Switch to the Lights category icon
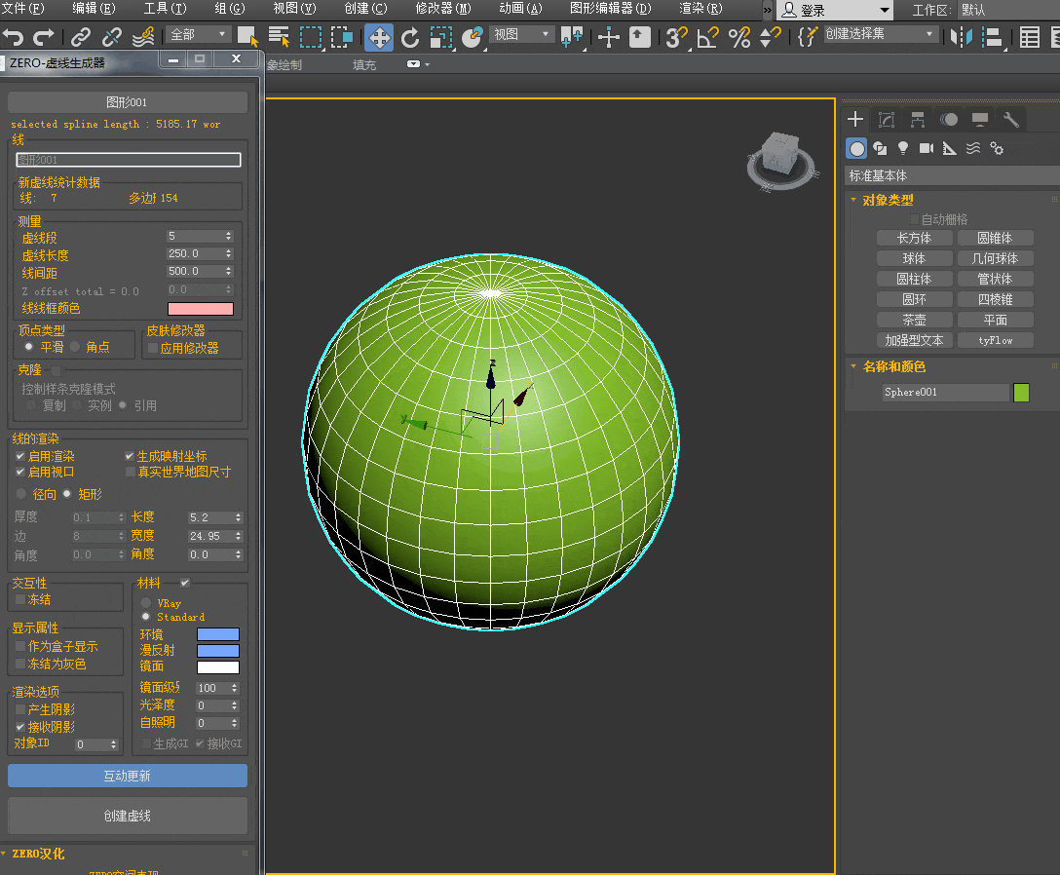1060x875 pixels. pyautogui.click(x=903, y=148)
